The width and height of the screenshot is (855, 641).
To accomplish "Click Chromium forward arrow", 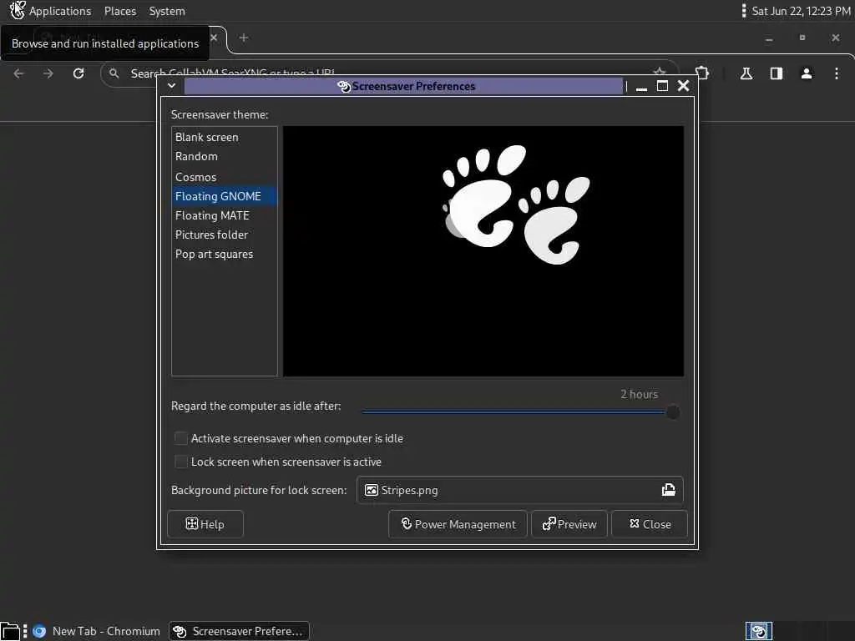I will (x=48, y=73).
